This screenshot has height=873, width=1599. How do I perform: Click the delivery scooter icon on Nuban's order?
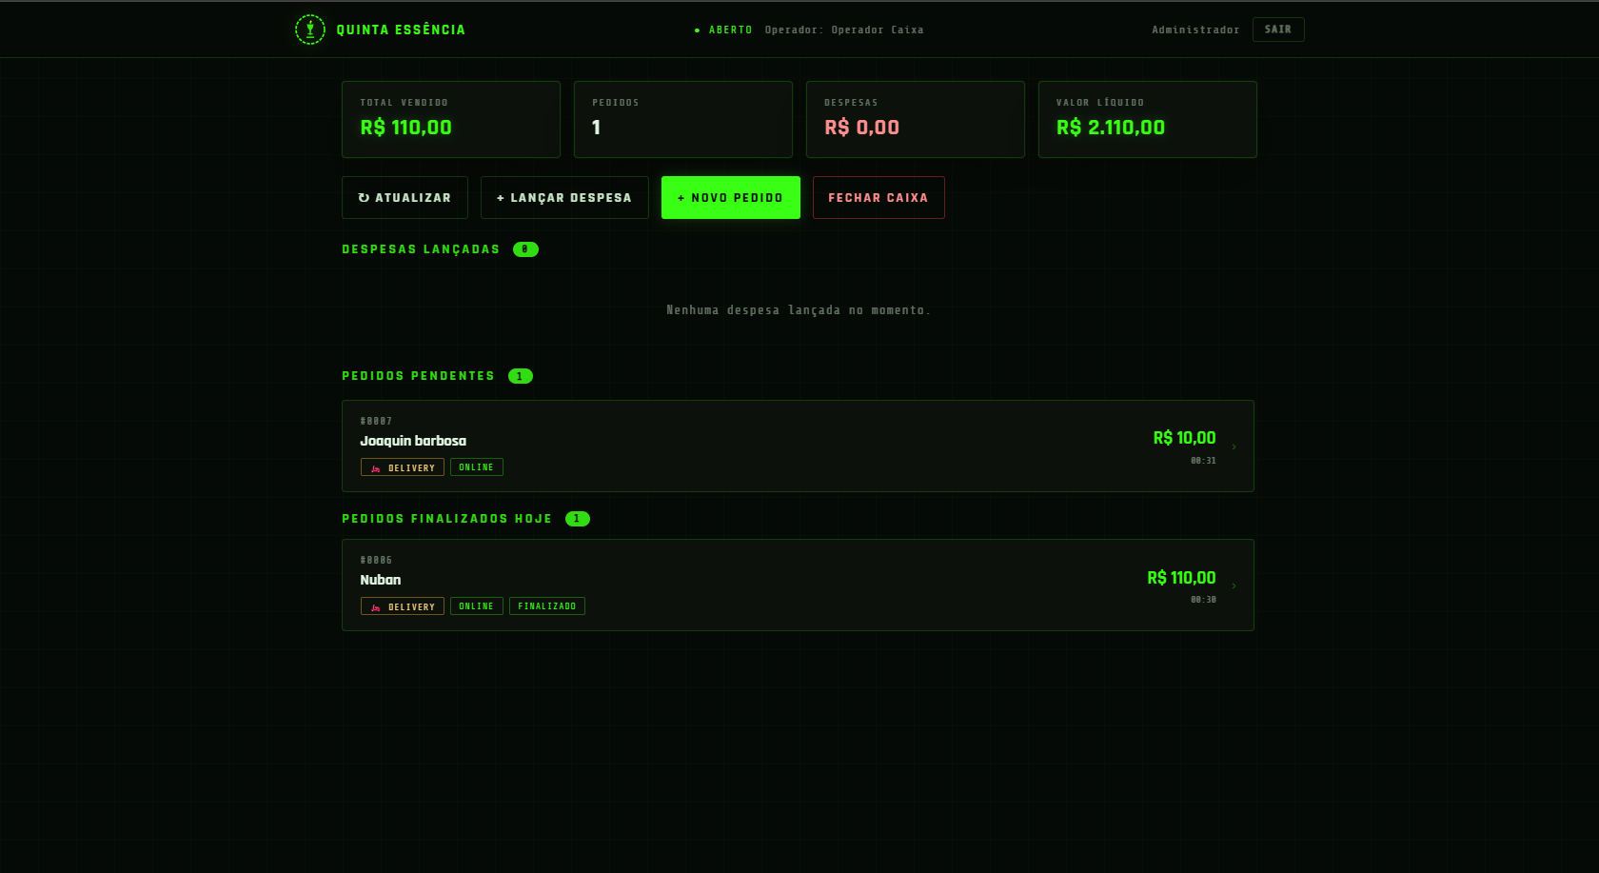(376, 607)
